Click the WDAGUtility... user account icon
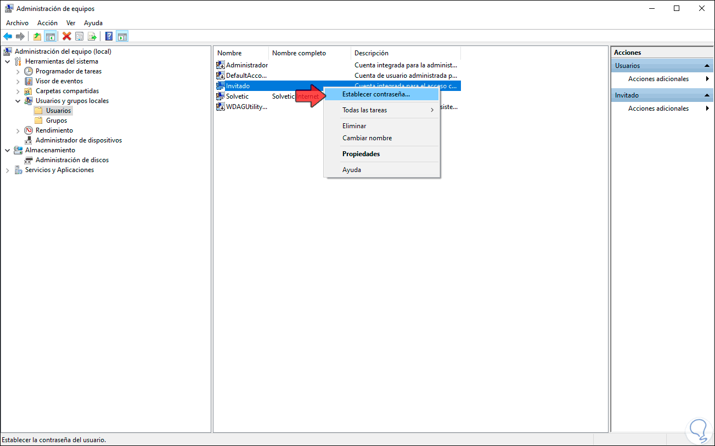The image size is (715, 446). point(221,107)
